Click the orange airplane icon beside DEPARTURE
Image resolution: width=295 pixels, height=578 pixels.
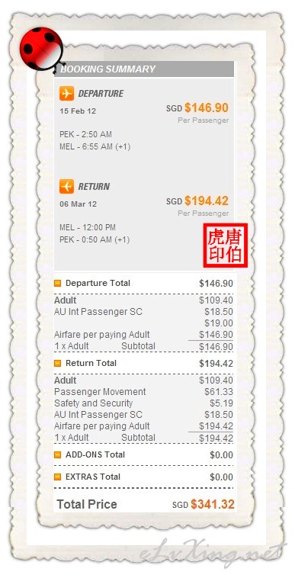(66, 94)
